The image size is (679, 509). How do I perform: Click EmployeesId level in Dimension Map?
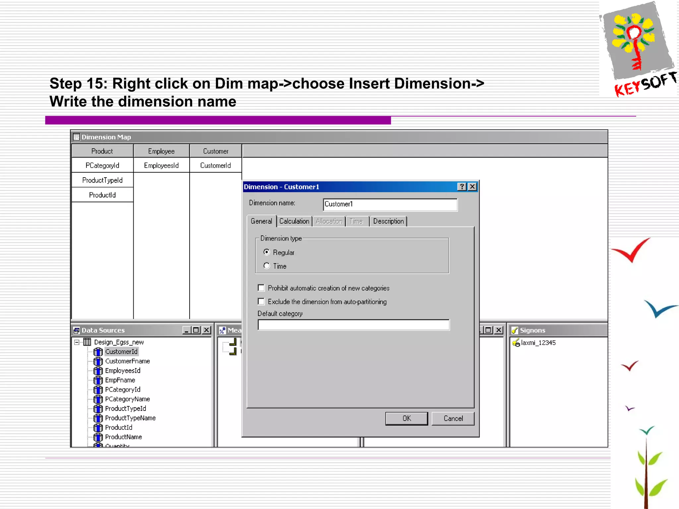click(161, 165)
